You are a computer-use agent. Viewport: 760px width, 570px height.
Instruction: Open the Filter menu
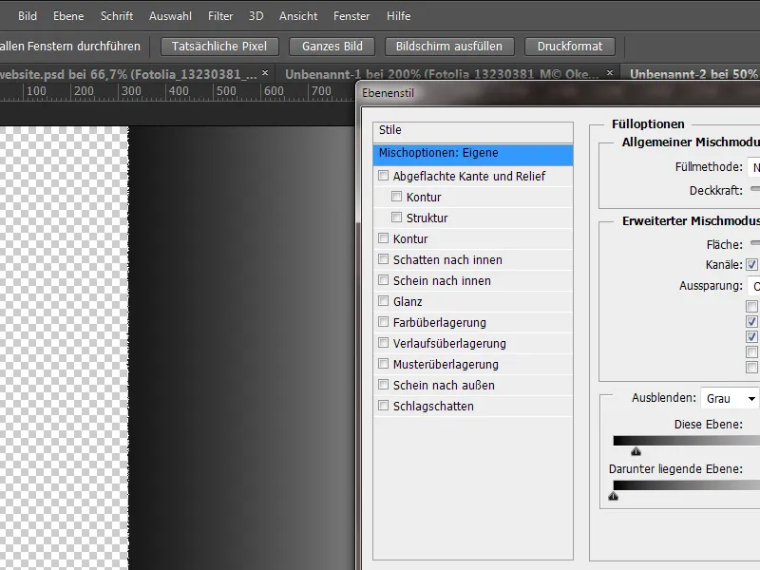coord(220,16)
